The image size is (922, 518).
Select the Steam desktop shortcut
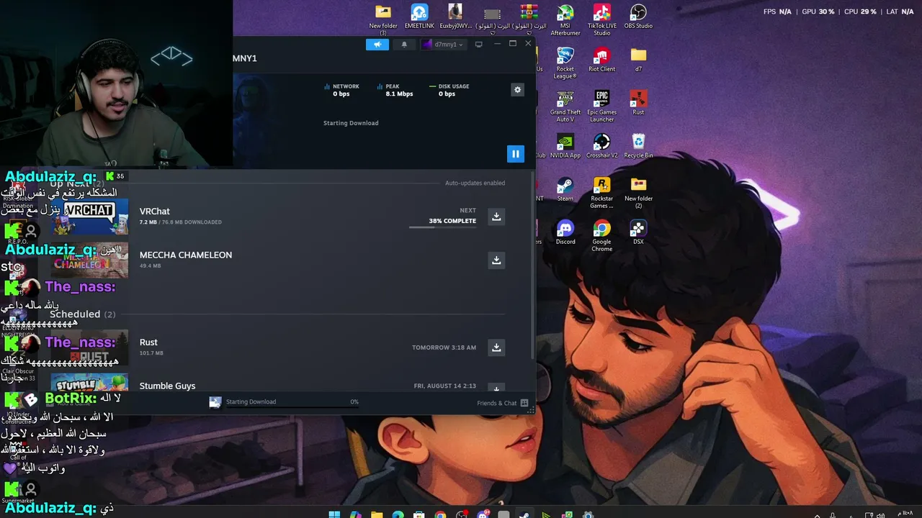pos(565,189)
